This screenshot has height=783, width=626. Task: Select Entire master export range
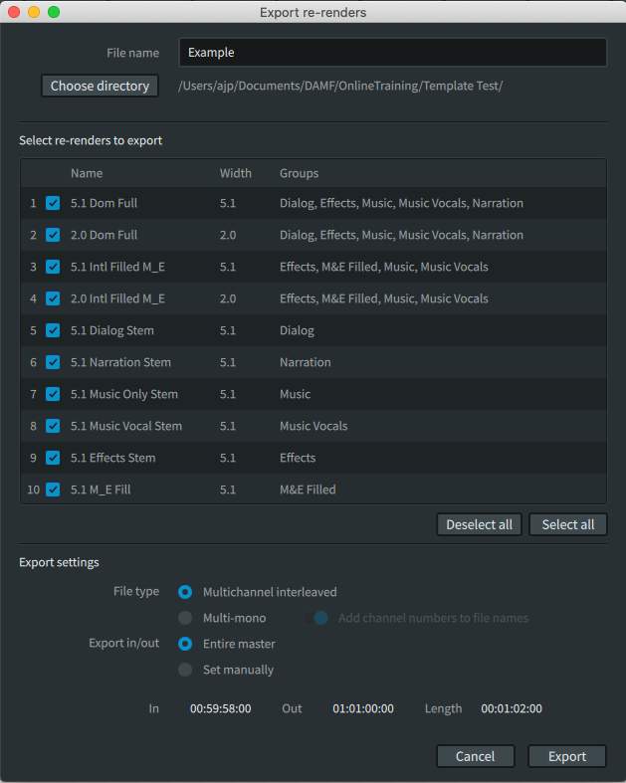tap(185, 644)
